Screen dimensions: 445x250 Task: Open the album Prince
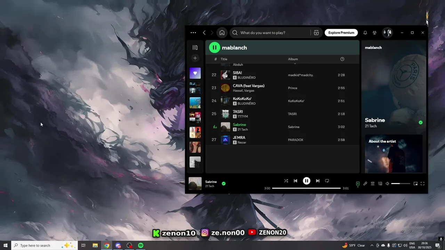click(292, 88)
